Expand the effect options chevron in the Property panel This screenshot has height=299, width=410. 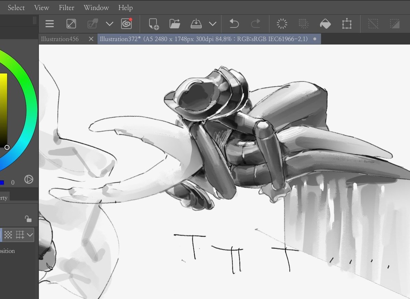[x=30, y=235]
